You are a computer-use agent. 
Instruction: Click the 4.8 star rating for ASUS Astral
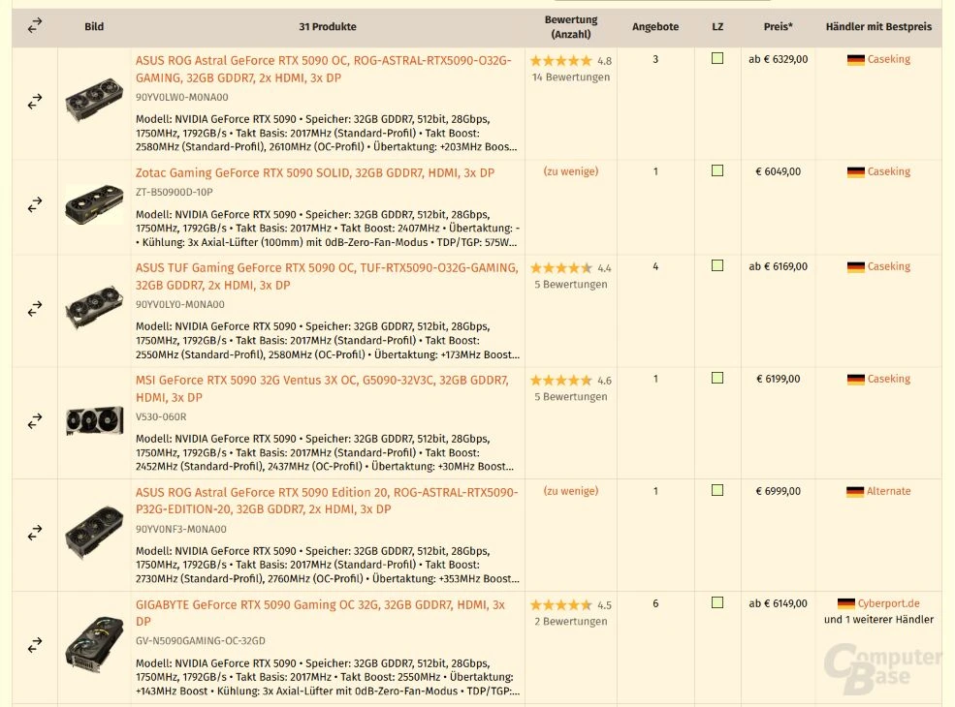click(571, 61)
